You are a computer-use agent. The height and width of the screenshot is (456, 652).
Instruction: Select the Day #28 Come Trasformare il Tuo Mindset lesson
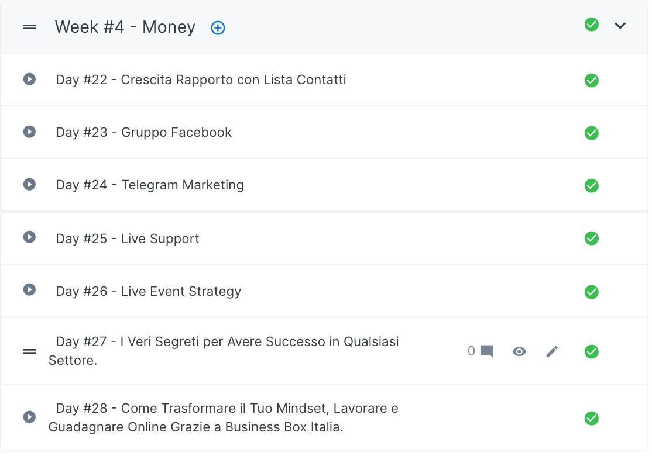coord(224,417)
